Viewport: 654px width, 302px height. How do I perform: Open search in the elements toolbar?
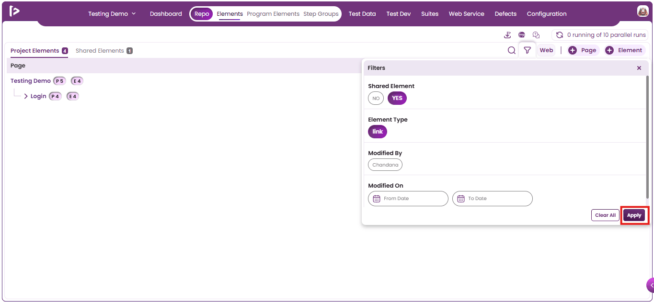click(512, 50)
